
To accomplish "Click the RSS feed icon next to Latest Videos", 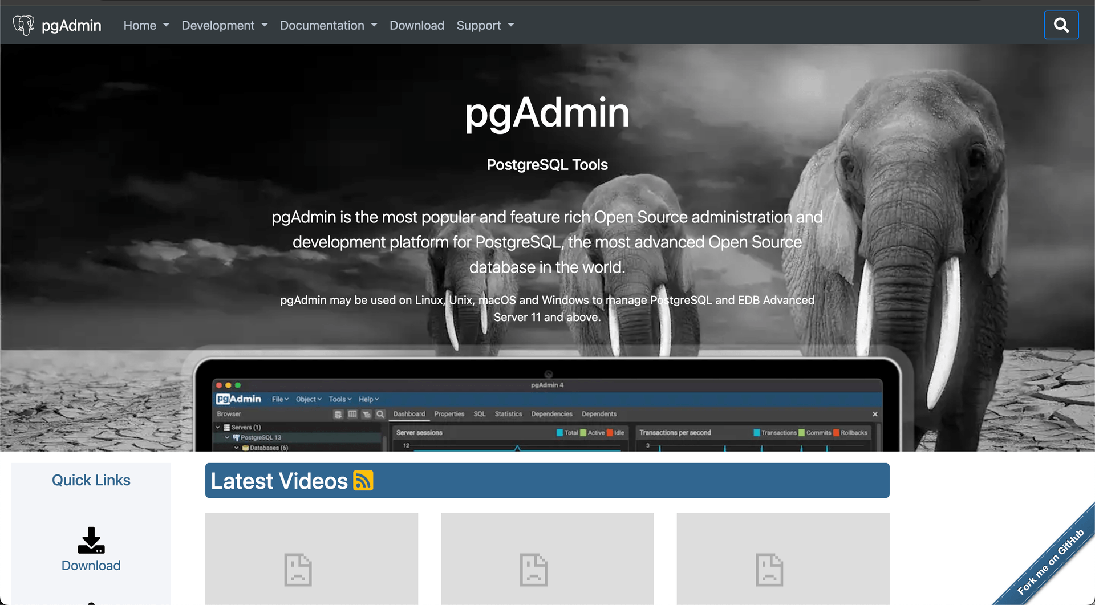I will point(363,480).
